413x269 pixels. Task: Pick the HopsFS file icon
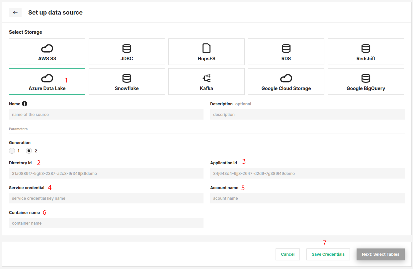pyautogui.click(x=206, y=49)
